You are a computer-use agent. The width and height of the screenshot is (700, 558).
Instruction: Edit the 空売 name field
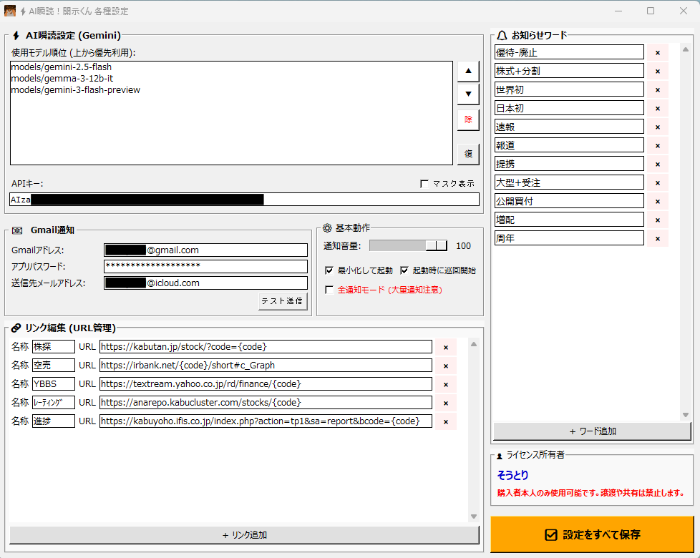(x=54, y=366)
